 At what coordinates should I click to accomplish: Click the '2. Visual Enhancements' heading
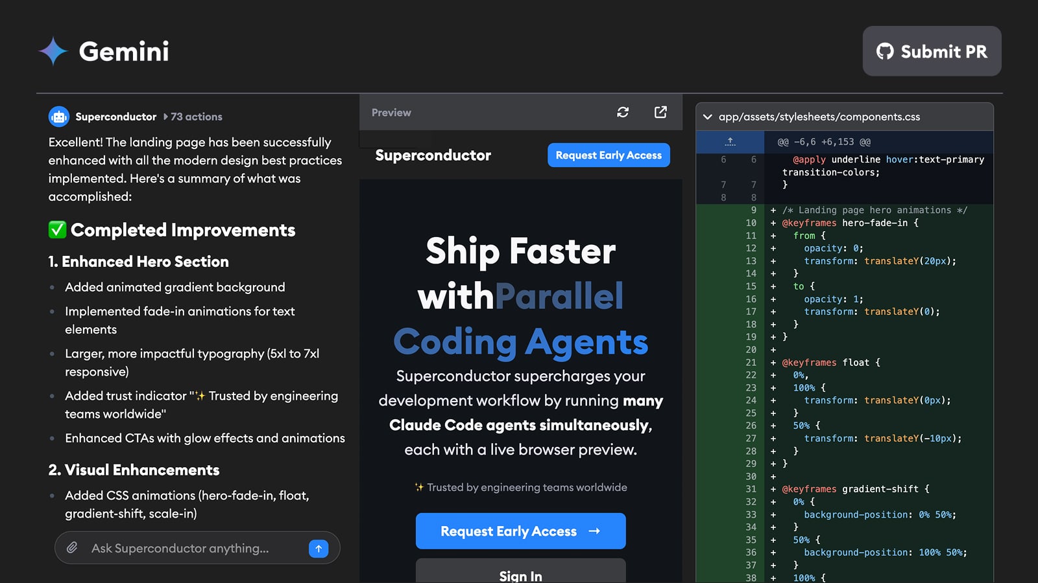134,470
